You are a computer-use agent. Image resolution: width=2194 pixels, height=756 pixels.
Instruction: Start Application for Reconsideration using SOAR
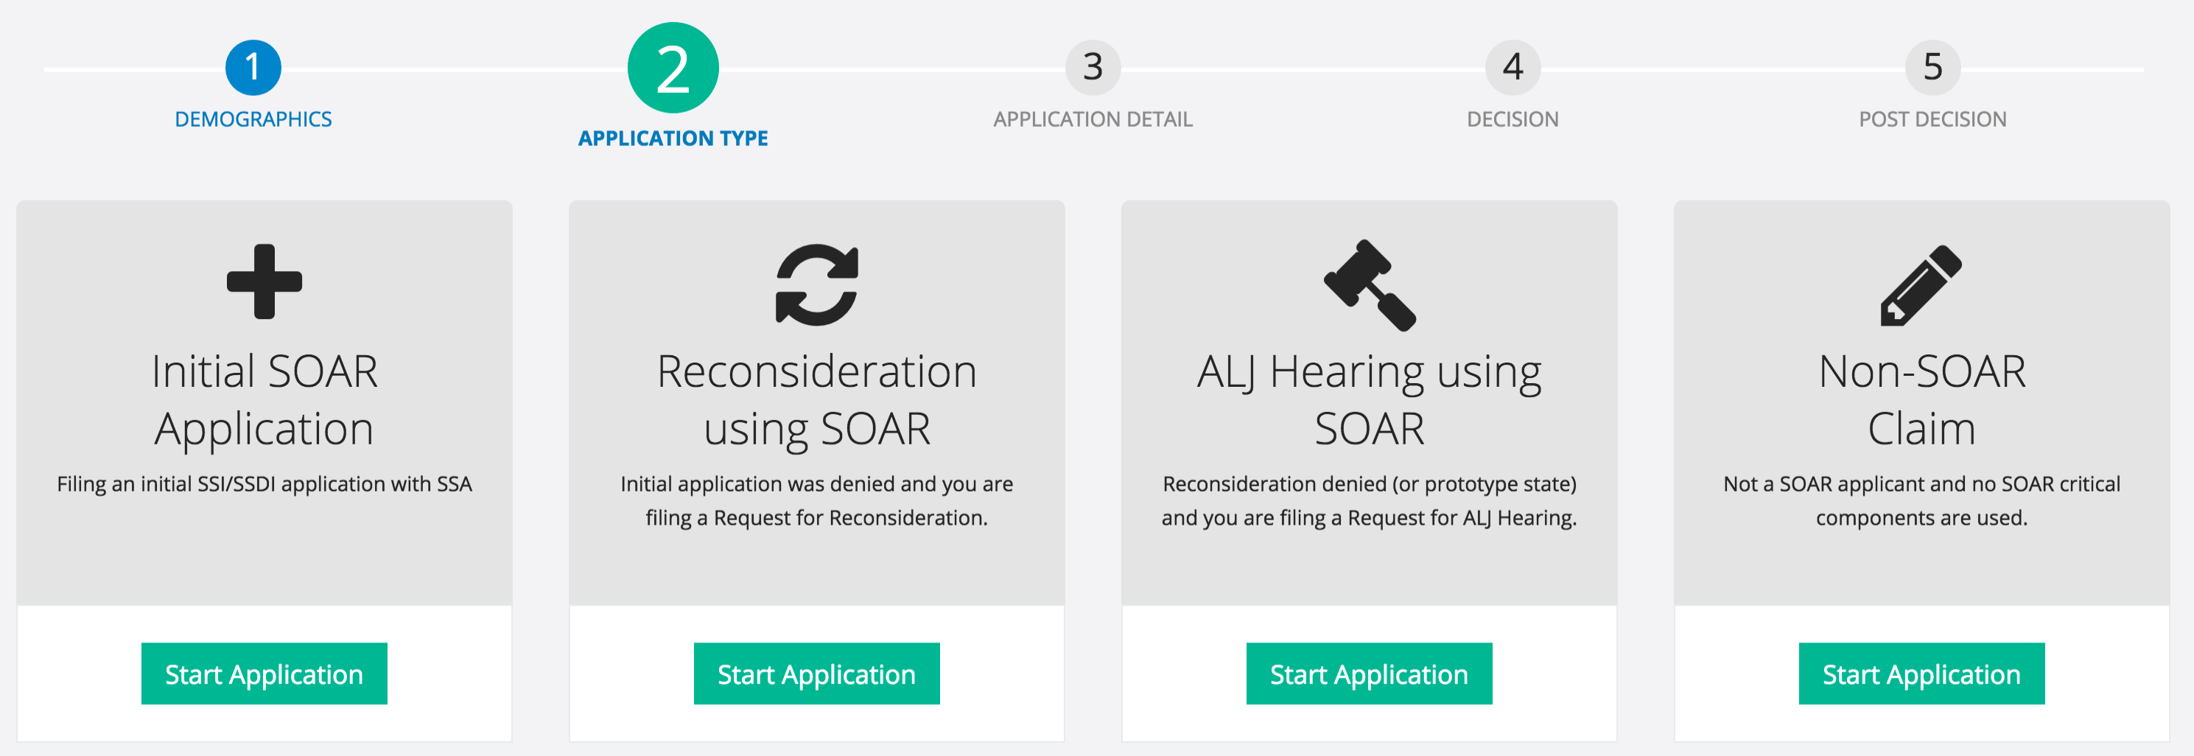click(817, 673)
